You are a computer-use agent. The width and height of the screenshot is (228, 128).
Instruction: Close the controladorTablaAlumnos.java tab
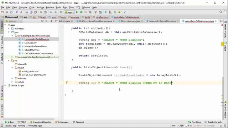pos(216,21)
